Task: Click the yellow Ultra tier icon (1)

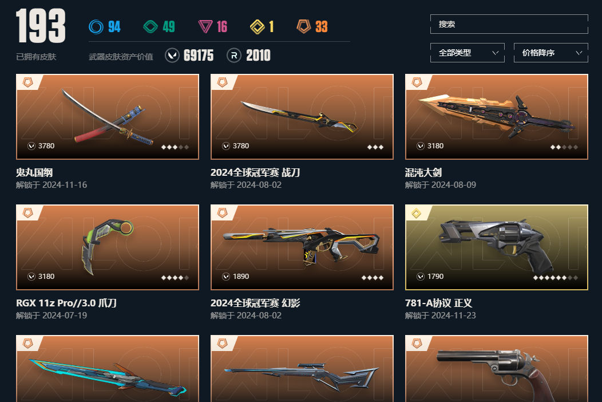Action: pyautogui.click(x=258, y=27)
